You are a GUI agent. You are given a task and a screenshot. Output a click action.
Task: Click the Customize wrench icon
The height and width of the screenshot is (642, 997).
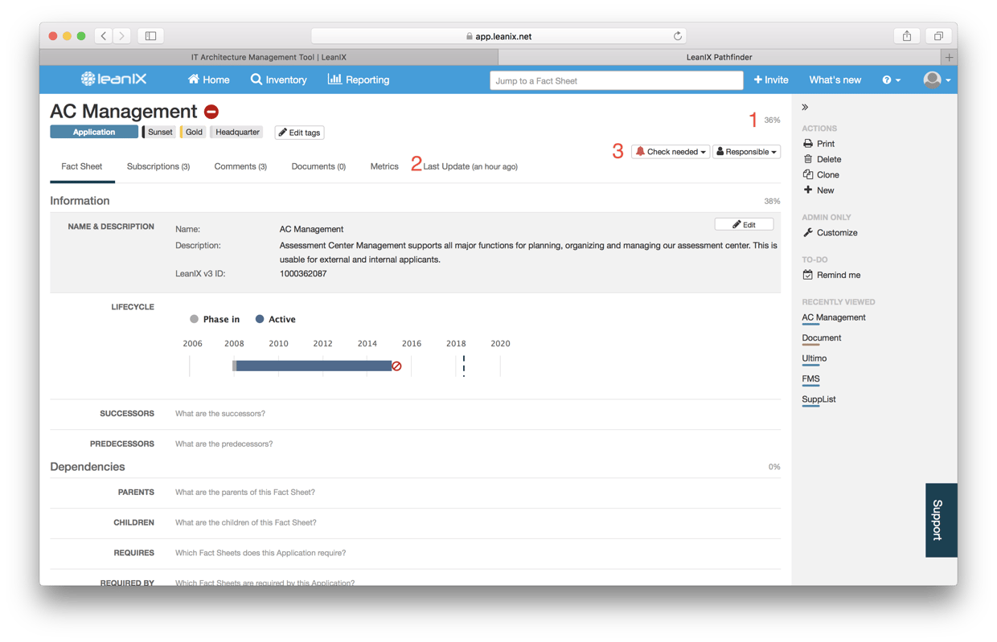(808, 233)
